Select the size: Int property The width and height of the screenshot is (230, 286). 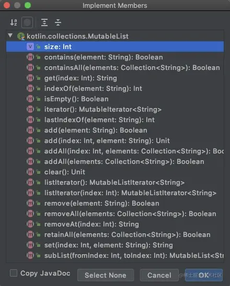pos(115,46)
